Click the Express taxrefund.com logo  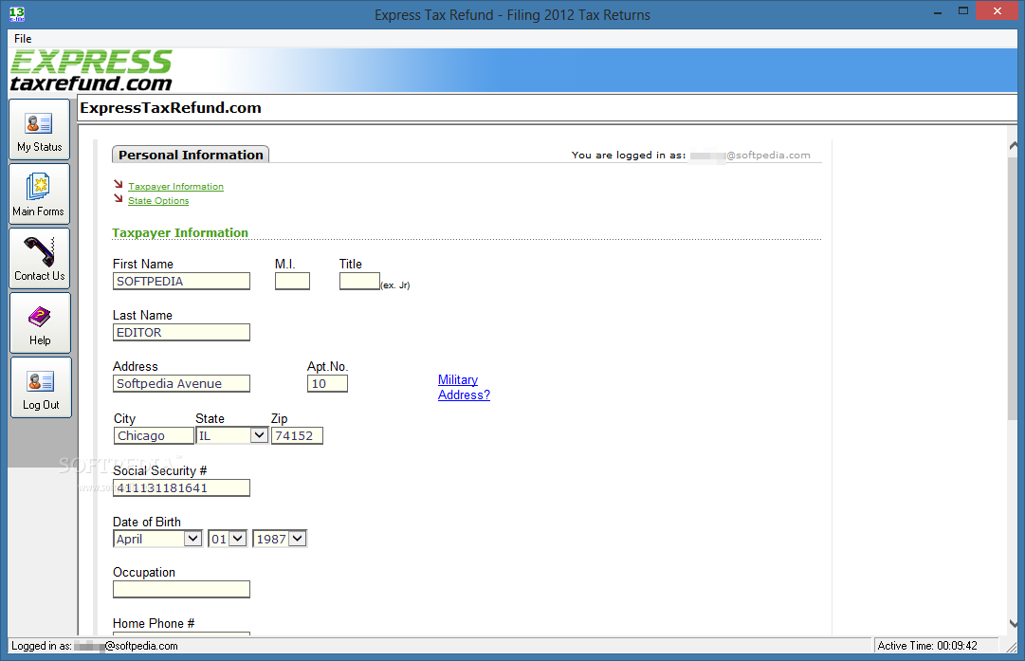(x=91, y=70)
